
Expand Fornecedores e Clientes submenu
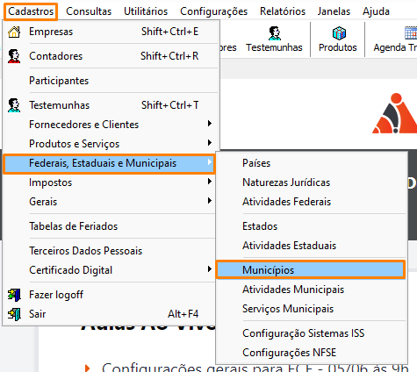point(111,125)
